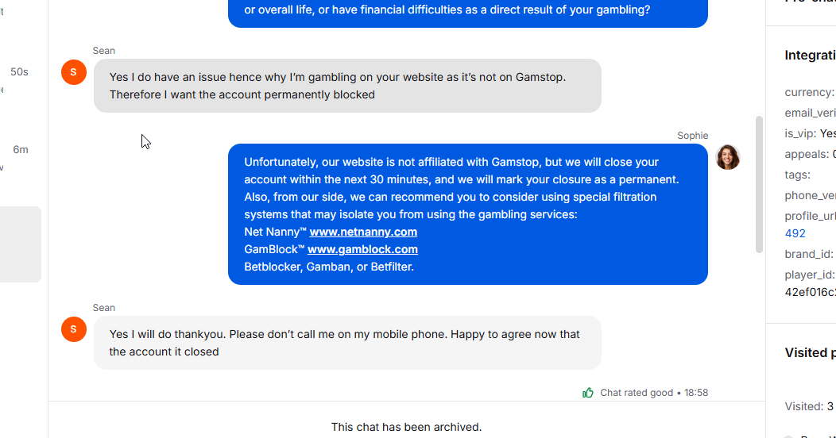Click the green thumbs-up rating icon

(588, 393)
